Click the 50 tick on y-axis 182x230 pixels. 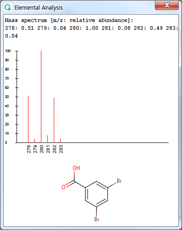click(x=7, y=97)
